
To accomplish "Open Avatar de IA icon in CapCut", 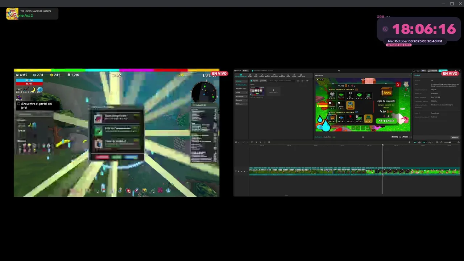I will coord(301,75).
